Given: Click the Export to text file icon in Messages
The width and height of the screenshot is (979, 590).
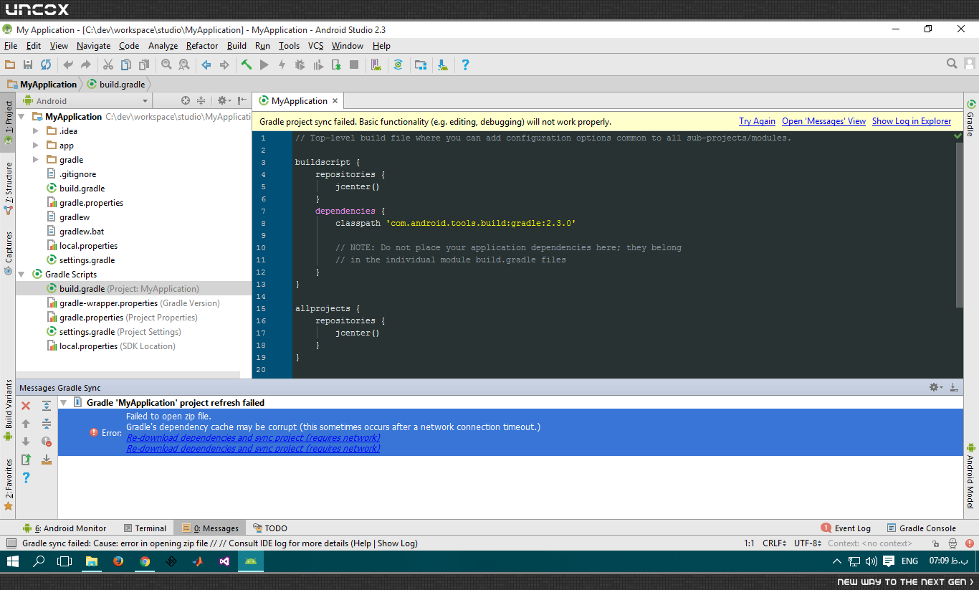Looking at the screenshot, I should point(26,460).
